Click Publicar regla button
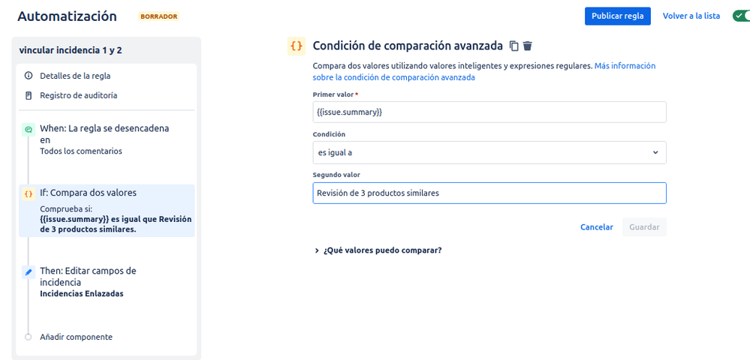The width and height of the screenshot is (750, 360). click(617, 16)
